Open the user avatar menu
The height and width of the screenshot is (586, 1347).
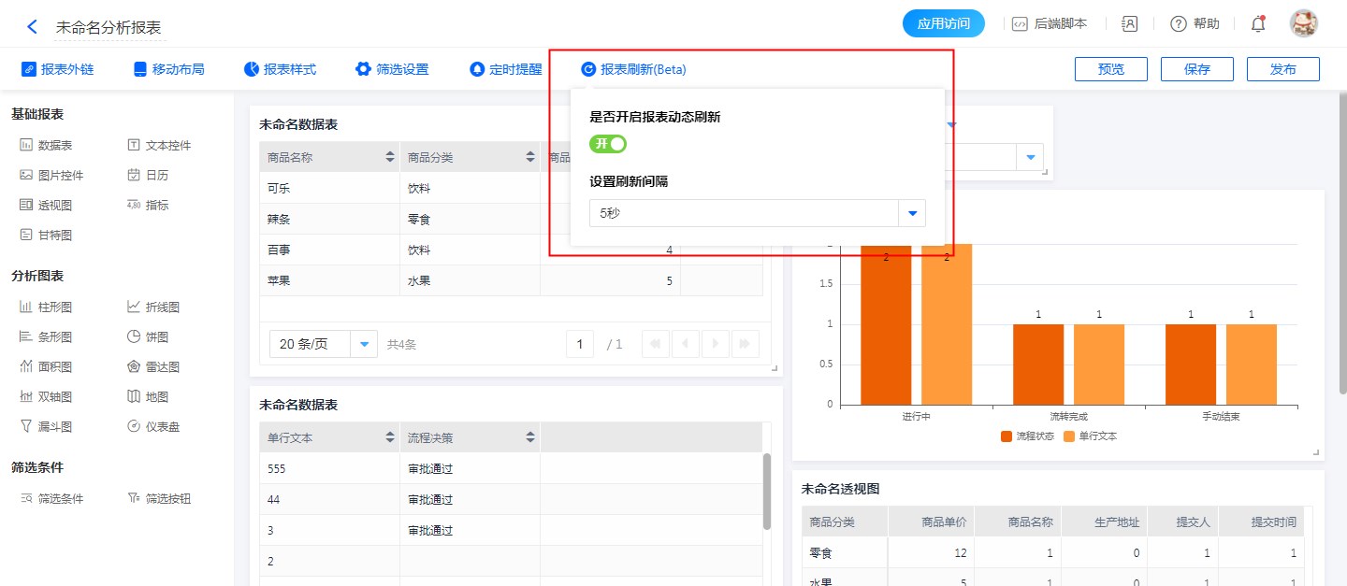coord(1303,24)
